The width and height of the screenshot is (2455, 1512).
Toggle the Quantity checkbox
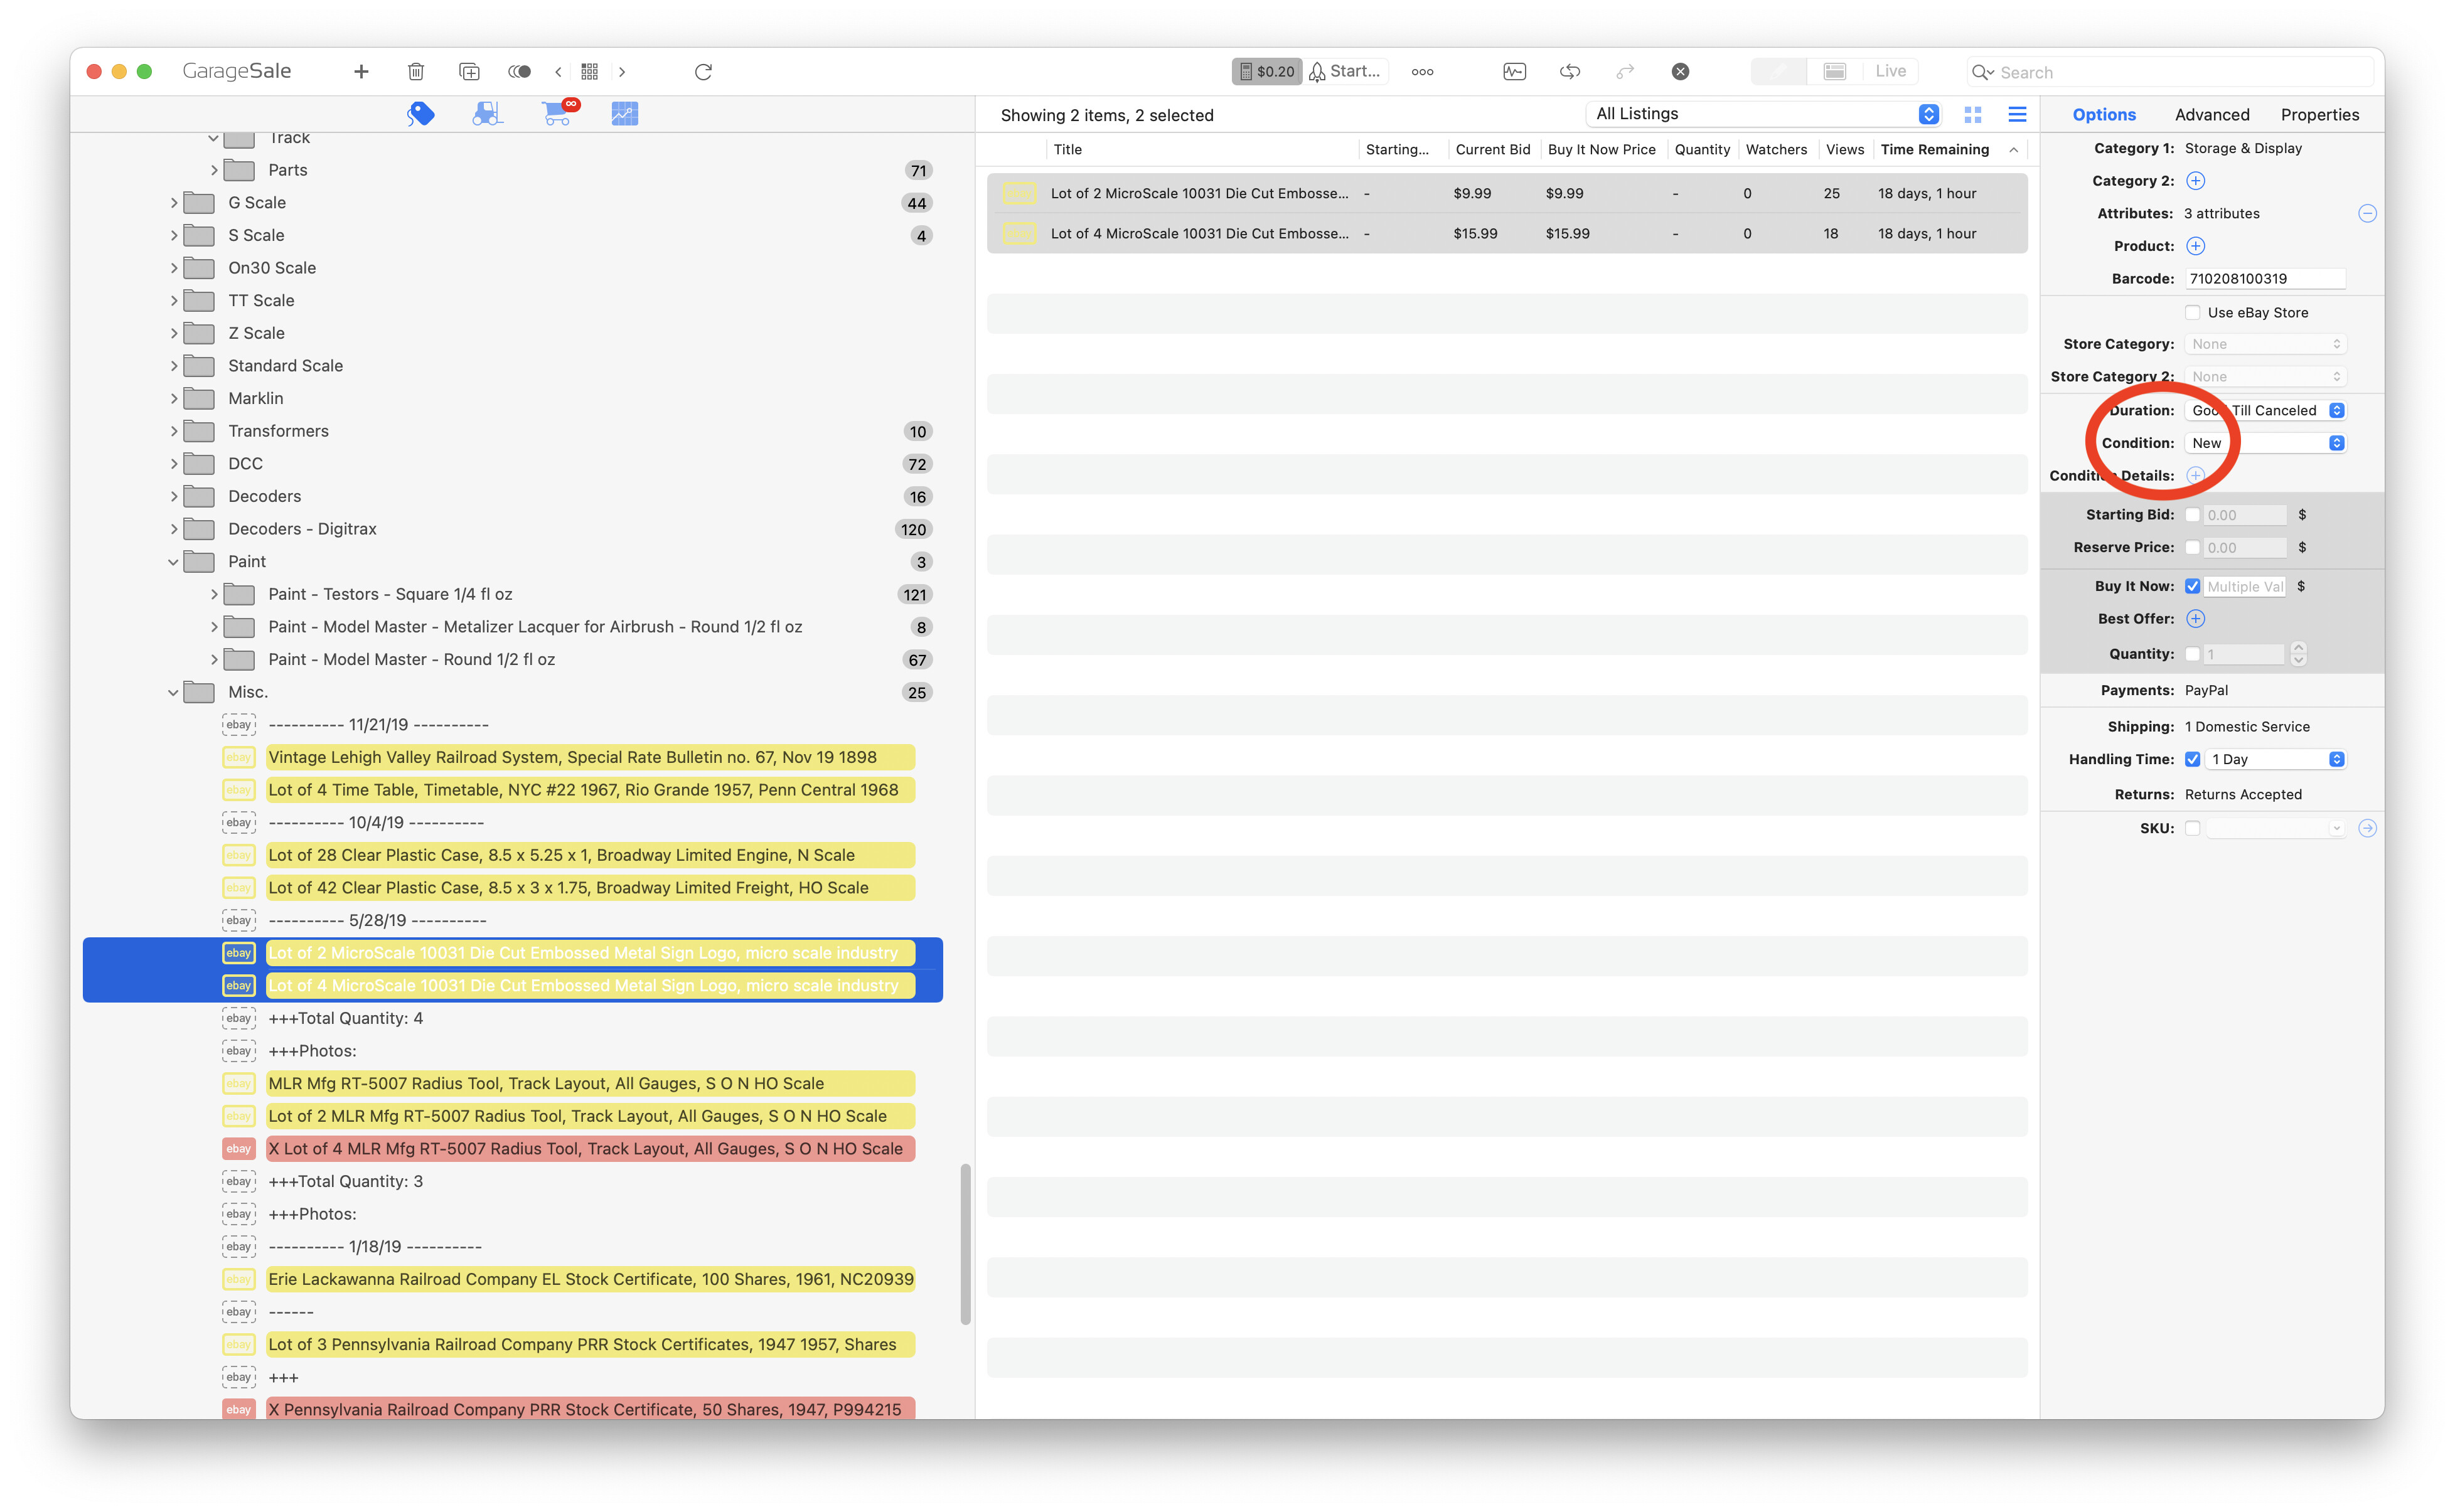tap(2192, 654)
